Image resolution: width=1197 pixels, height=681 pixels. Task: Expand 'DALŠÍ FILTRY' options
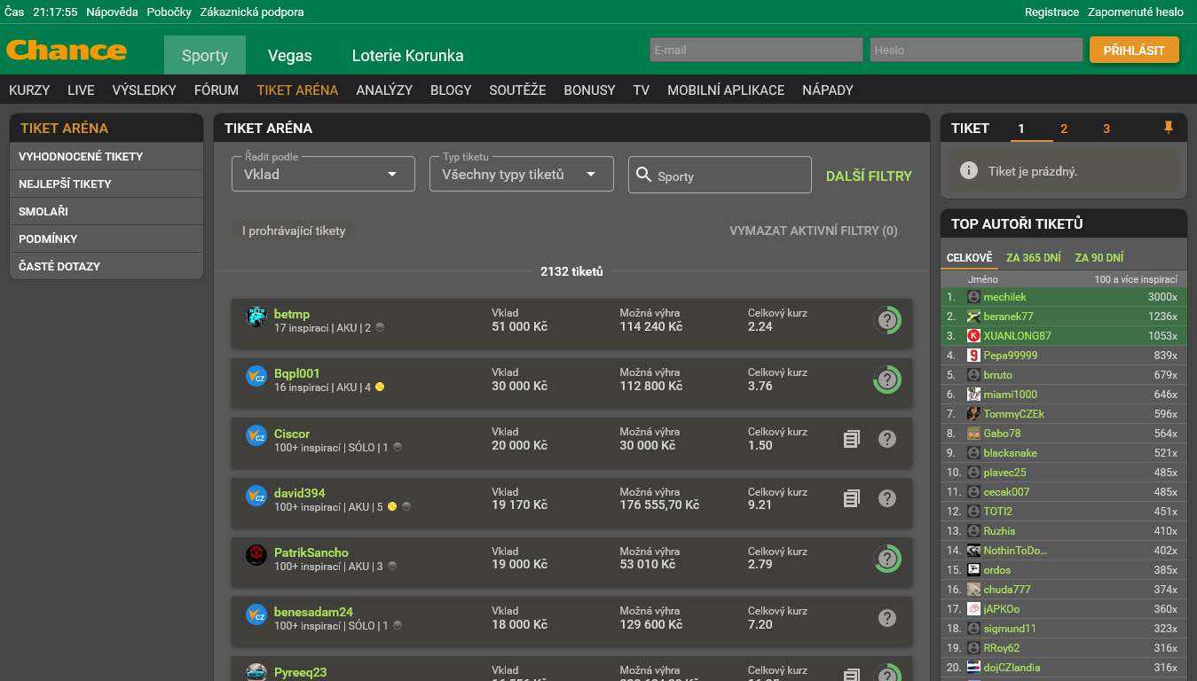click(x=869, y=176)
